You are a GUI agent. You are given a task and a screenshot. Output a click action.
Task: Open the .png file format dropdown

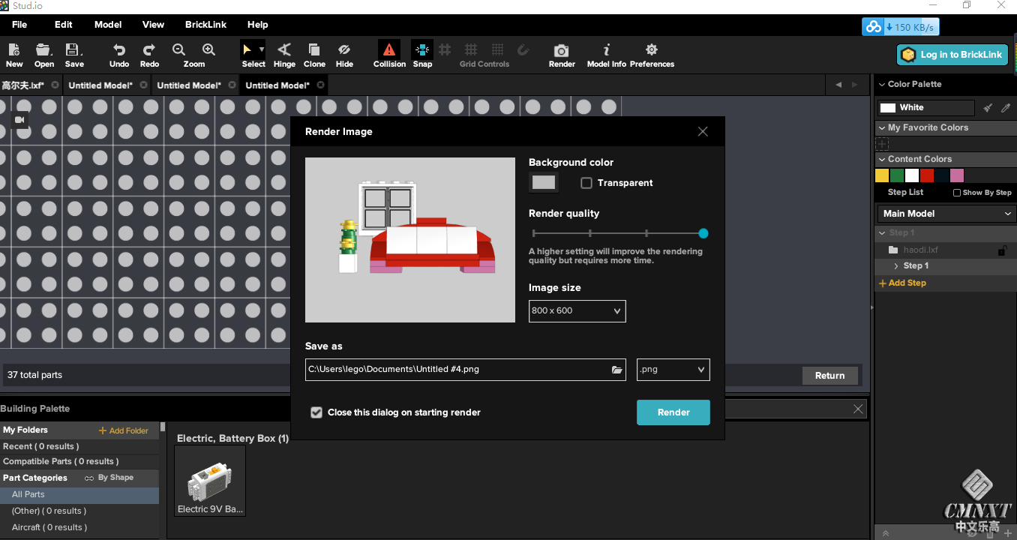(x=673, y=370)
